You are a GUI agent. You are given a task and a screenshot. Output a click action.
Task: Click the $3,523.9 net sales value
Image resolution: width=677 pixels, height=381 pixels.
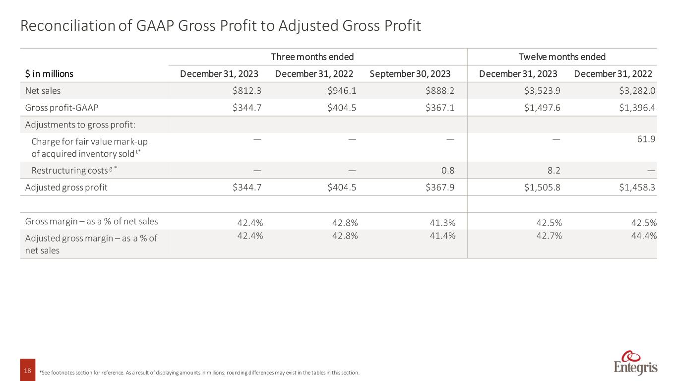541,91
